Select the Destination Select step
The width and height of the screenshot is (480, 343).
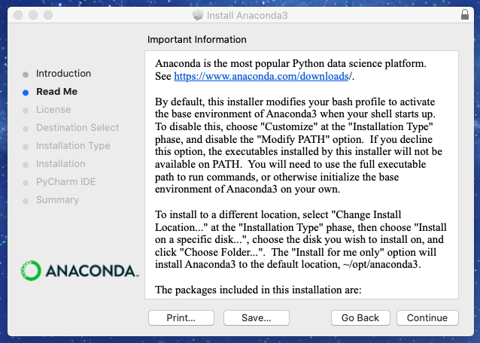pyautogui.click(x=77, y=128)
